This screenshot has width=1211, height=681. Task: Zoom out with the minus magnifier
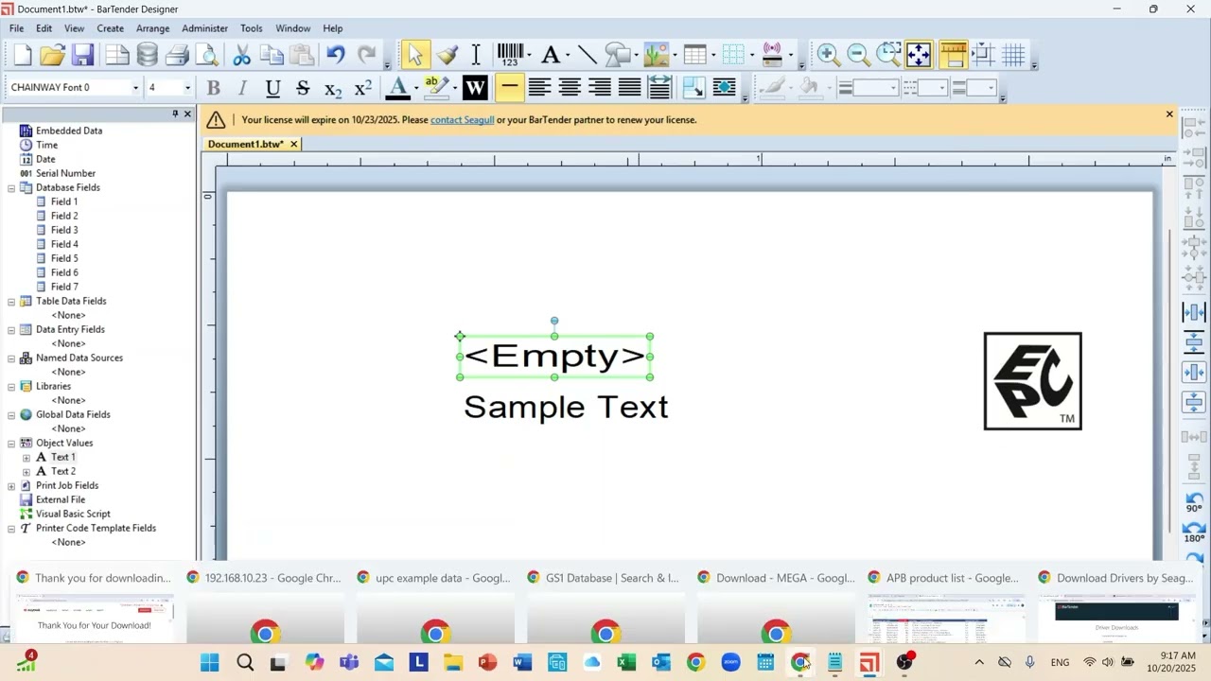pos(858,55)
